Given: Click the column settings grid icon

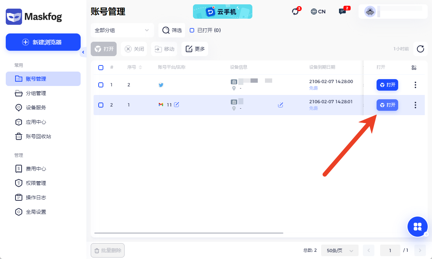Looking at the screenshot, I should (414, 68).
